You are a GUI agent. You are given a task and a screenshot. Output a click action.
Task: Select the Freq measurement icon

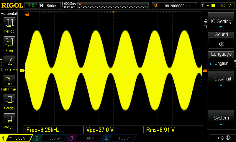(x=9, y=42)
